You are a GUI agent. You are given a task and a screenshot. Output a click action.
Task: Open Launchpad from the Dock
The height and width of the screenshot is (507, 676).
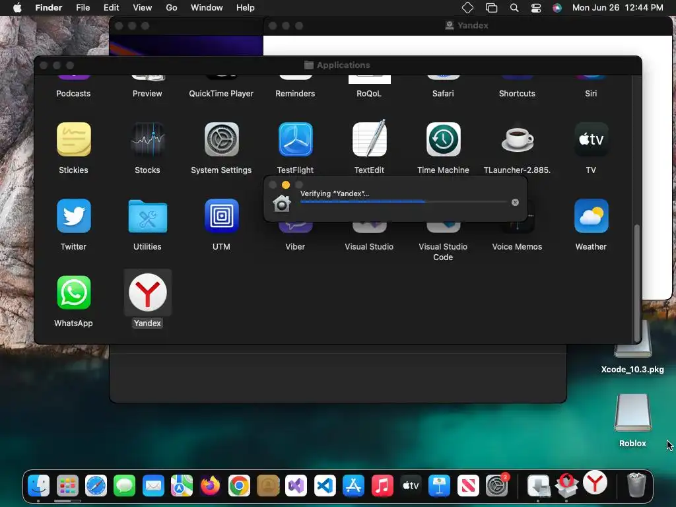pyautogui.click(x=67, y=486)
